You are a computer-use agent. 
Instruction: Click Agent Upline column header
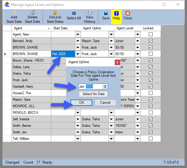(x=98, y=28)
